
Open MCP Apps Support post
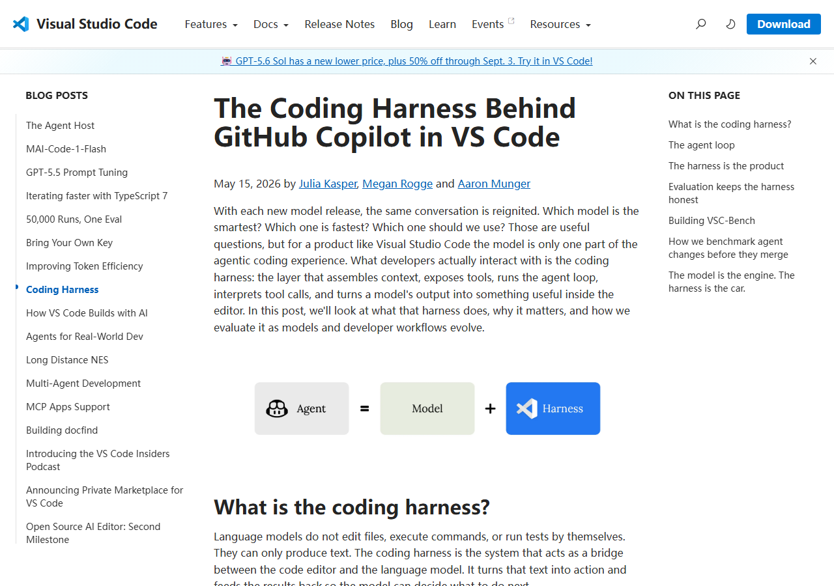[x=68, y=407]
